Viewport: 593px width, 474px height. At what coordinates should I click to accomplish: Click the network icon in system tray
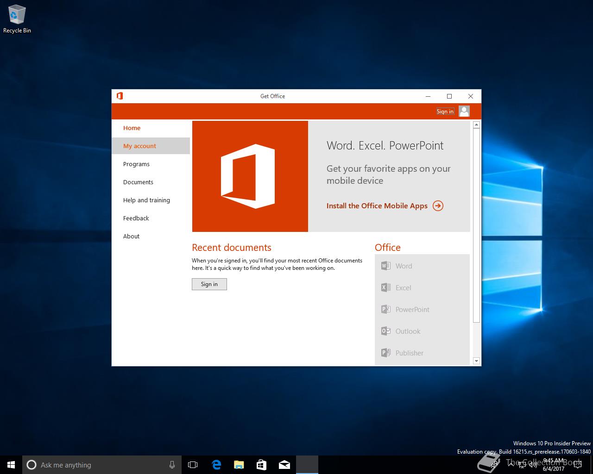point(522,465)
